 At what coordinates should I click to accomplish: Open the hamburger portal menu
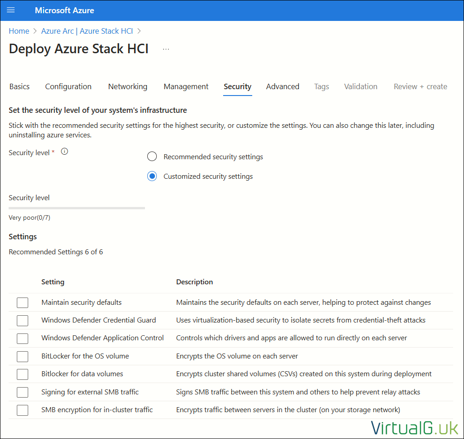pos(10,10)
